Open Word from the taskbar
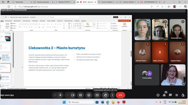This screenshot has width=188, height=105. click(x=102, y=102)
